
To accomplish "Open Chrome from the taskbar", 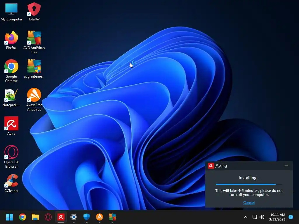I will click(22, 217).
